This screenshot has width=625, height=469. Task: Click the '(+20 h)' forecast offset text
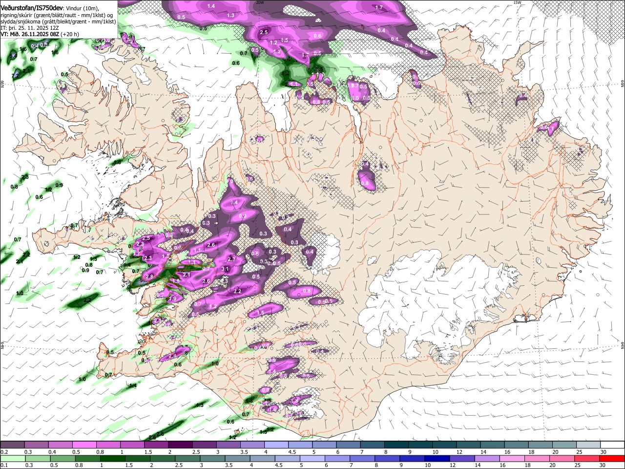click(70, 35)
